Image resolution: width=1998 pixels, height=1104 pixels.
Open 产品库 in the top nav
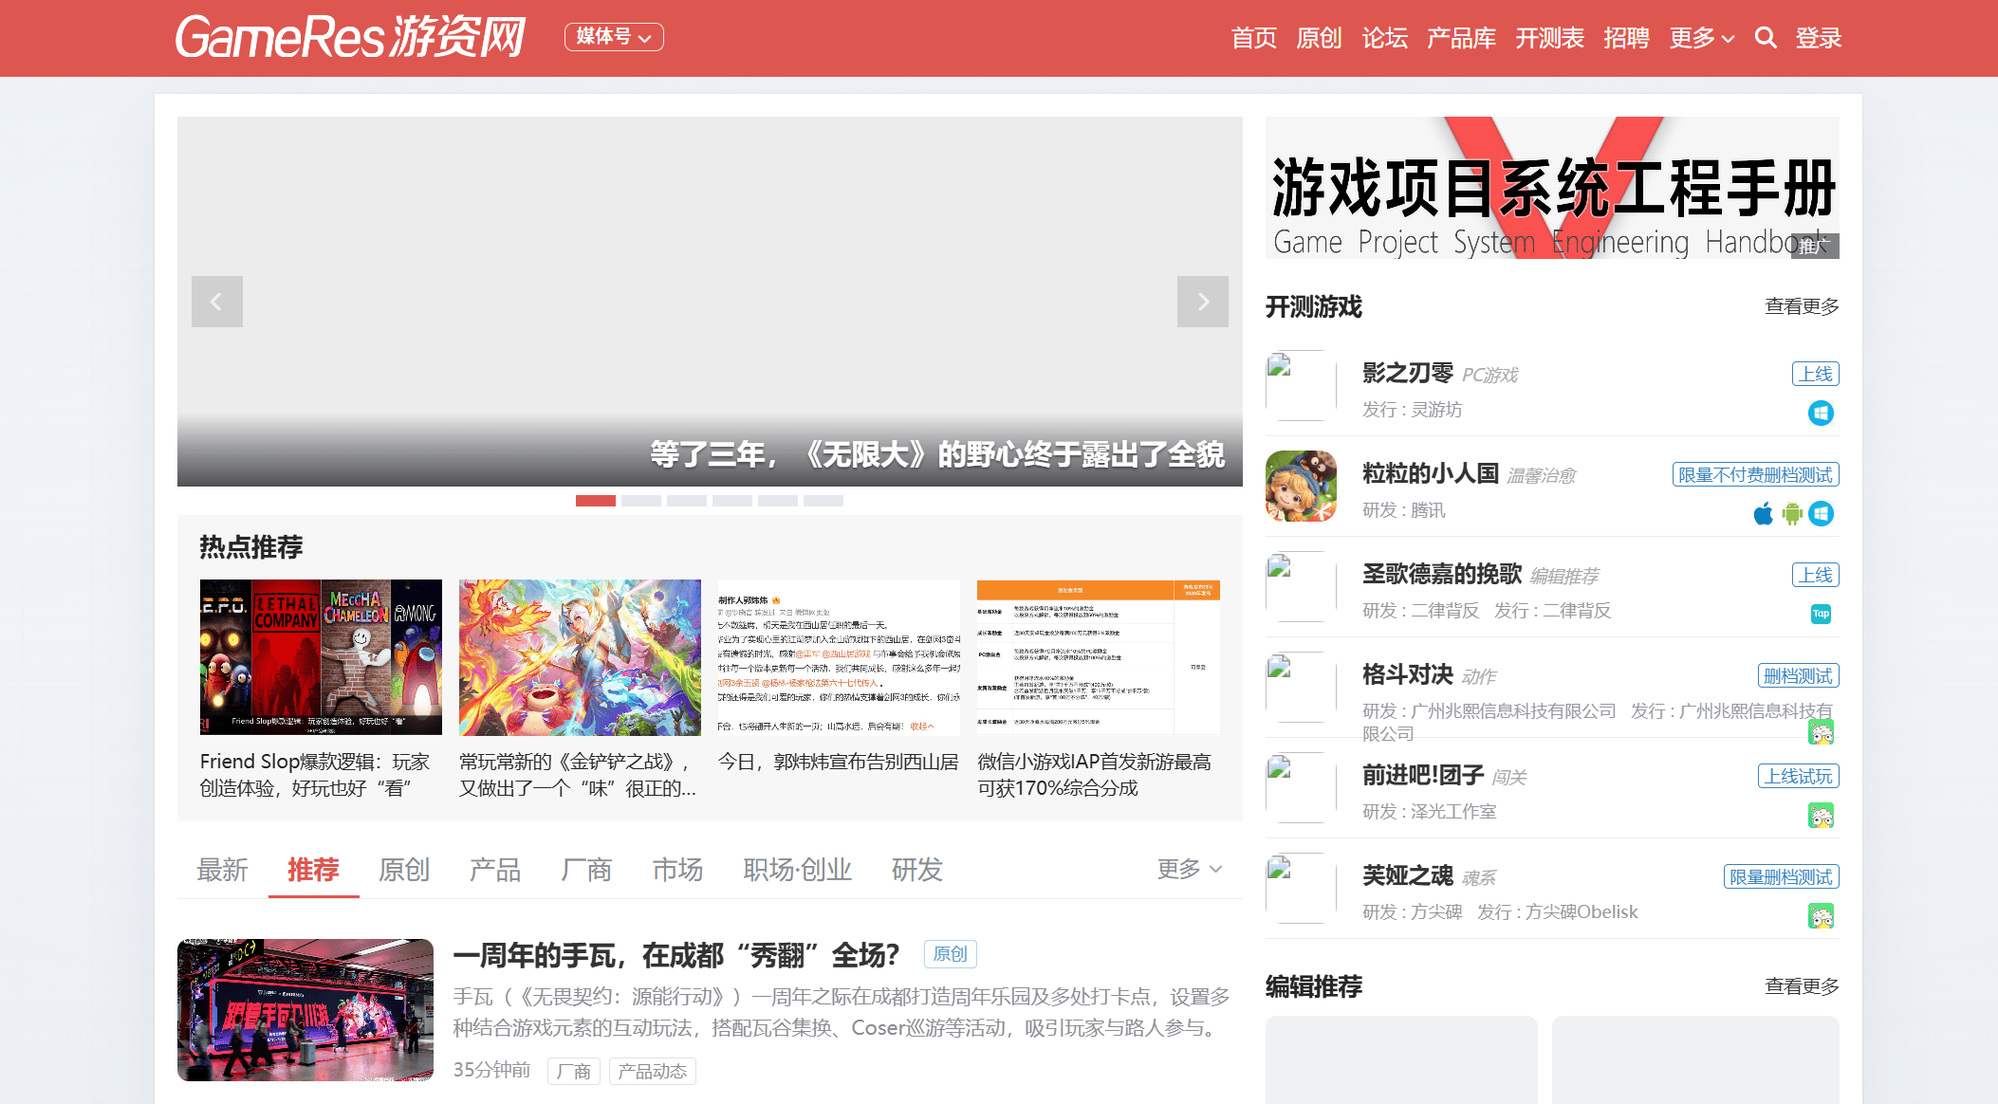pos(1461,38)
